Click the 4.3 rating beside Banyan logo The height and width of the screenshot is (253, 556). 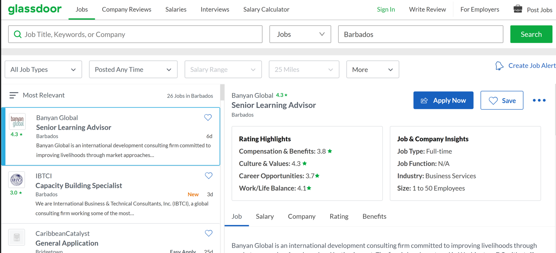coord(17,134)
